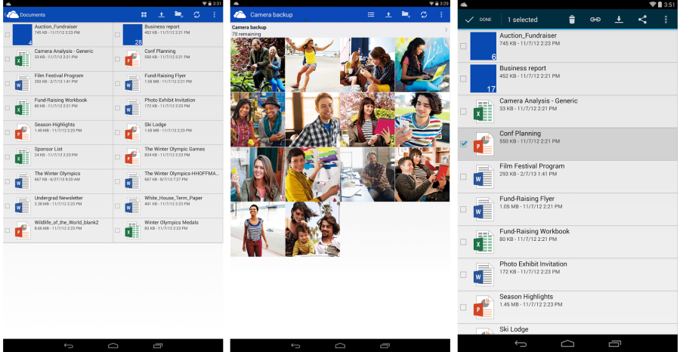
Task: Refresh the Documents screen
Action: 197,15
